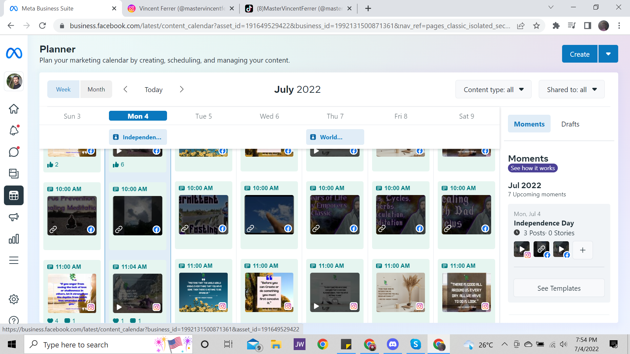Open Inbox chat bubble icon
630x354 pixels.
coord(14,152)
